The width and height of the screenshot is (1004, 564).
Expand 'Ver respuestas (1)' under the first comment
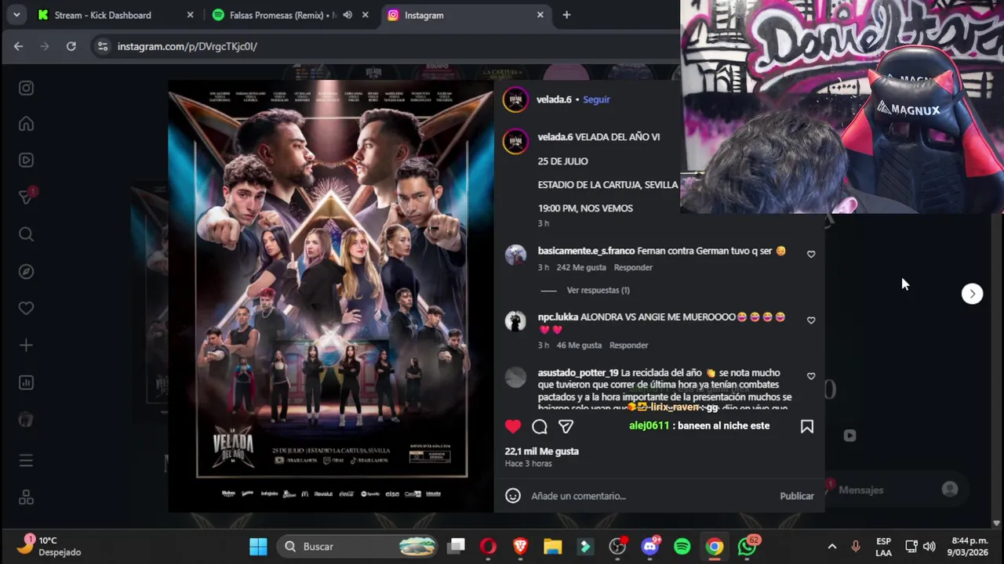tap(598, 290)
